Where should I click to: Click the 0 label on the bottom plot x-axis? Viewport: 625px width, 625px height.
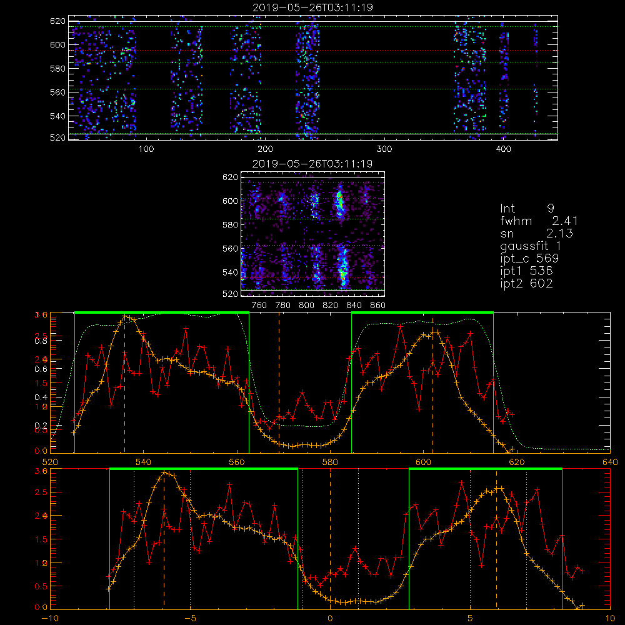tap(330, 619)
